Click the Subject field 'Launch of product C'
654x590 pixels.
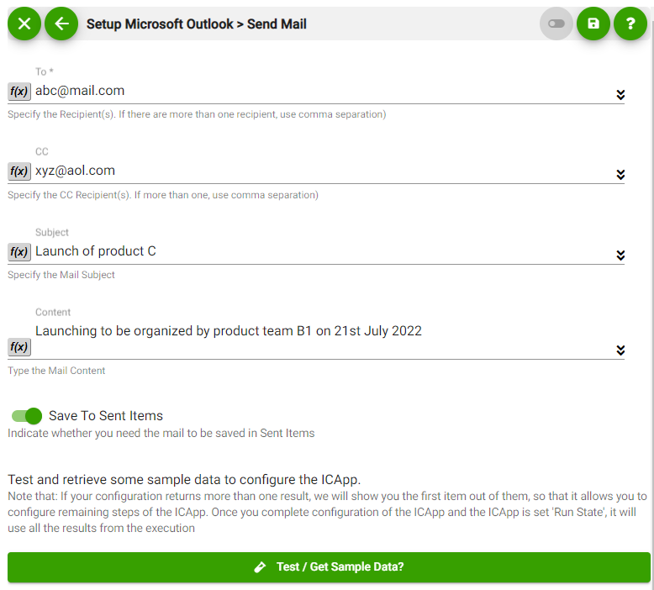tap(324, 251)
